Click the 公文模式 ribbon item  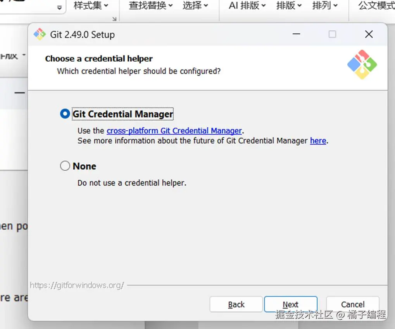(376, 5)
